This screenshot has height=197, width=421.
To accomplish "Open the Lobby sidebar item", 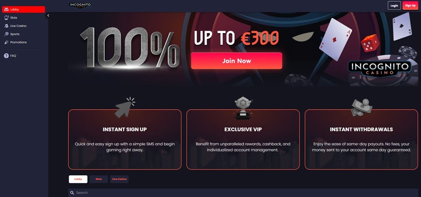I will pos(23,10).
